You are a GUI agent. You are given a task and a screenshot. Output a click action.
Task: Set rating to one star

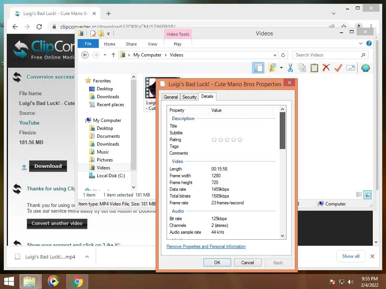[x=214, y=140]
